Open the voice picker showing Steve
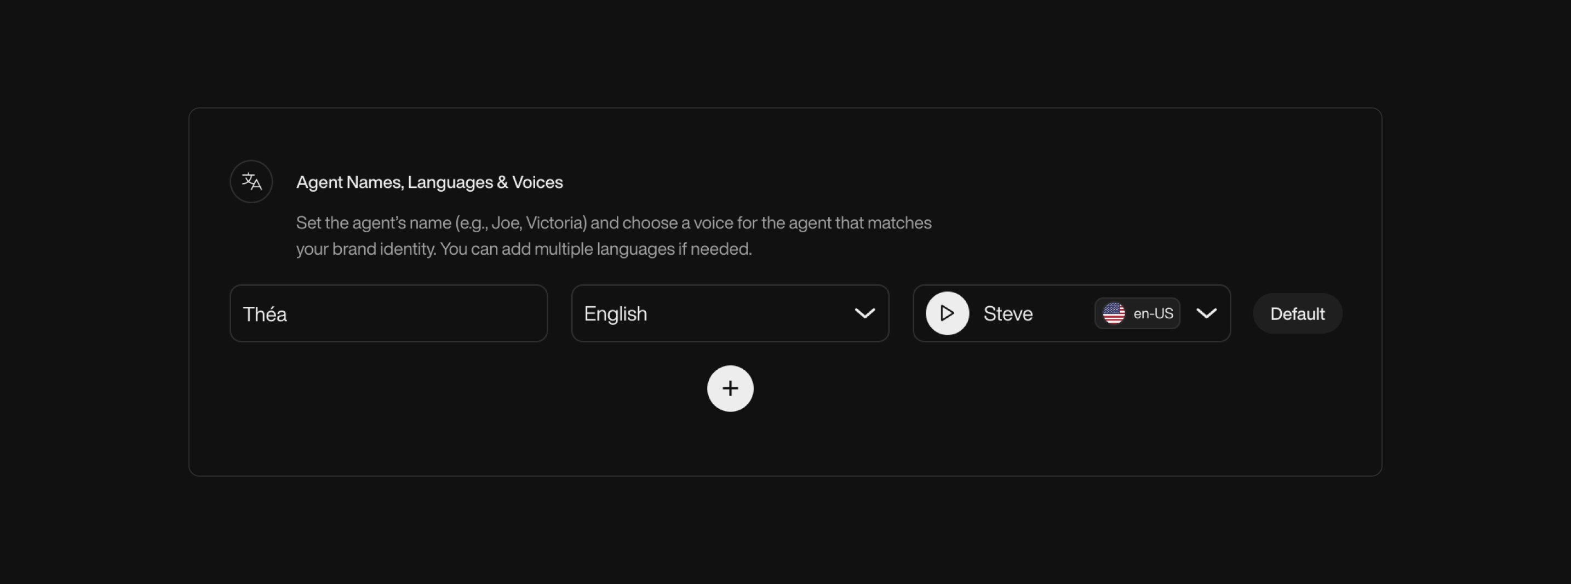1571x584 pixels. pos(1206,313)
